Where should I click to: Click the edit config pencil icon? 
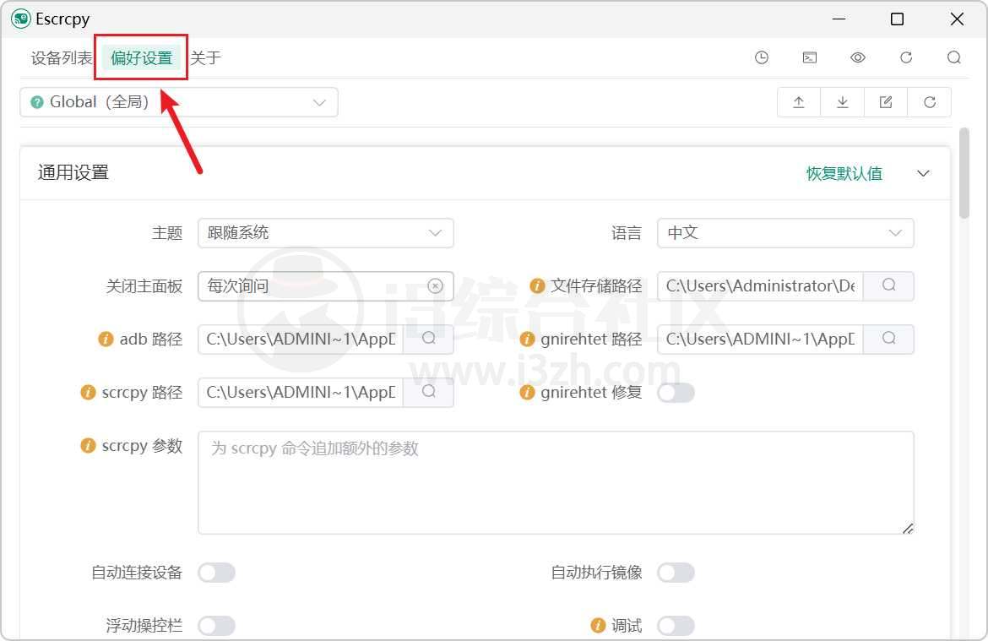[886, 102]
